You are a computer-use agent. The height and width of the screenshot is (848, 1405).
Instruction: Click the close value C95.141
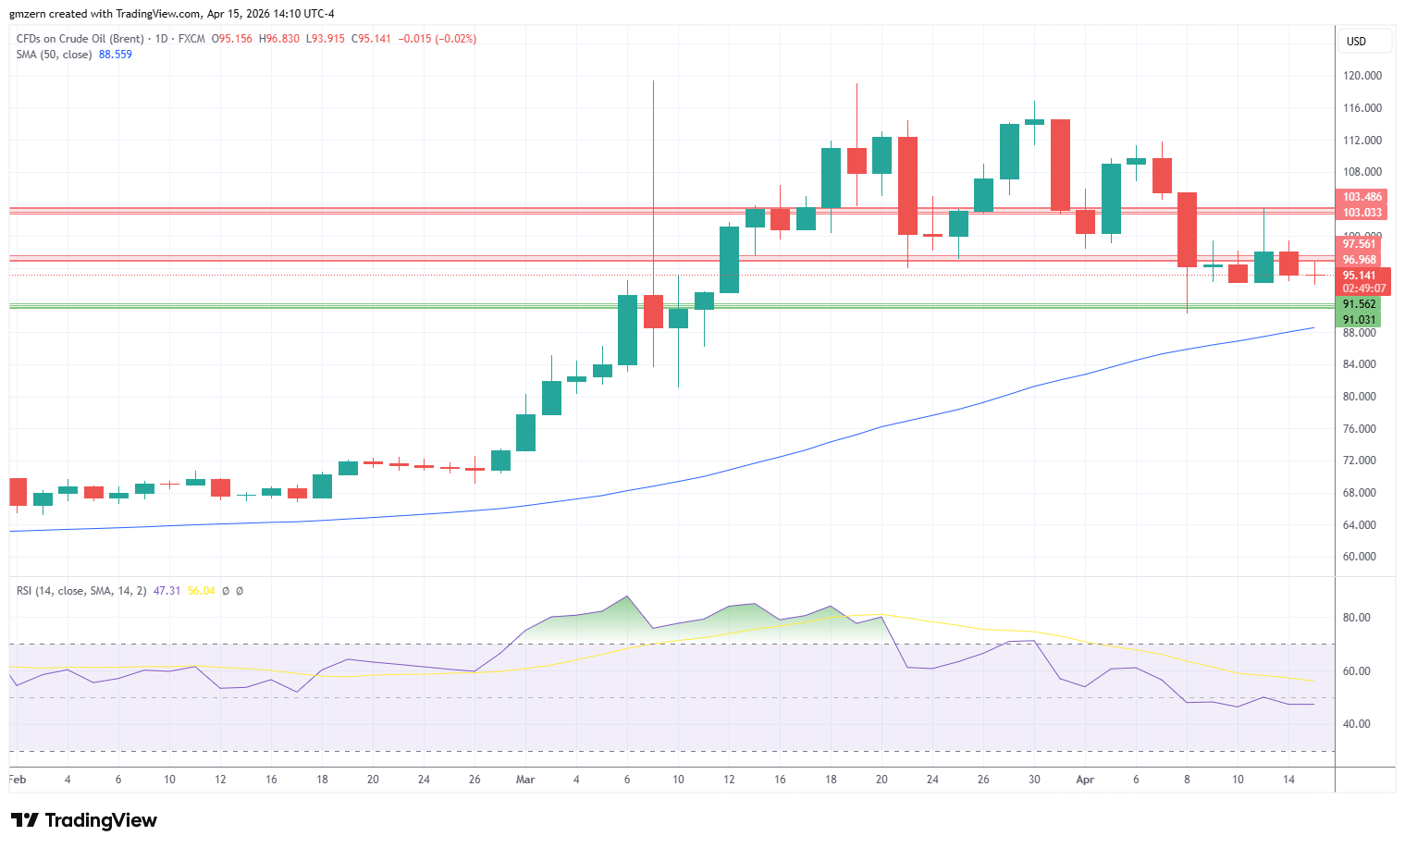[x=372, y=39]
